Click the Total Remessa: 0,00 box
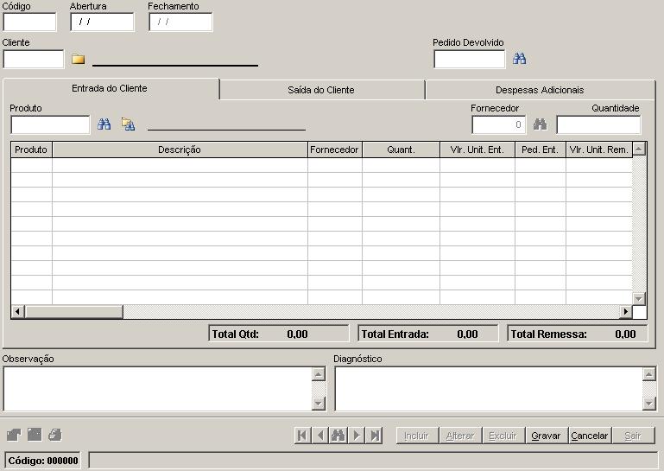The image size is (664, 471). tap(578, 334)
